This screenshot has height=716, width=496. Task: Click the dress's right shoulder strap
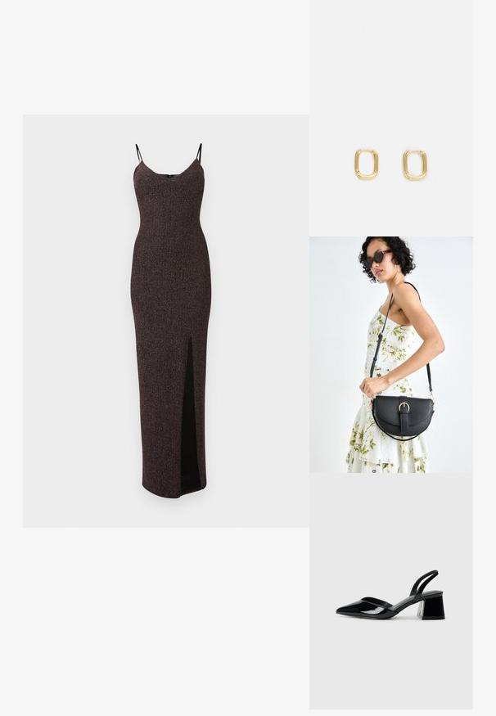199,154
